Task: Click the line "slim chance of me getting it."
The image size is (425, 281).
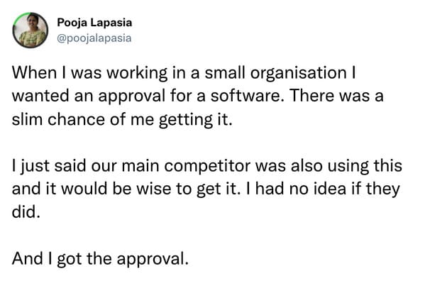Action: [122, 119]
